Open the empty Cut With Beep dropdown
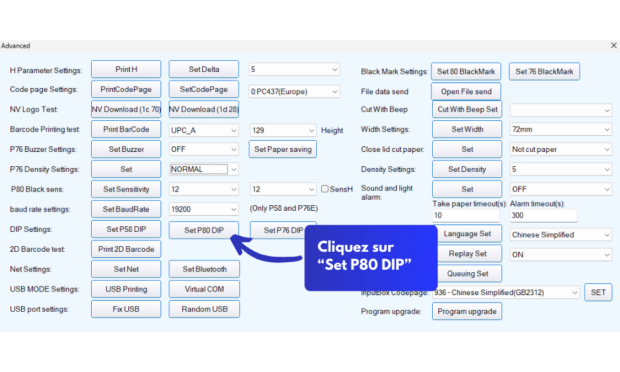The height and width of the screenshot is (372, 620). [561, 111]
